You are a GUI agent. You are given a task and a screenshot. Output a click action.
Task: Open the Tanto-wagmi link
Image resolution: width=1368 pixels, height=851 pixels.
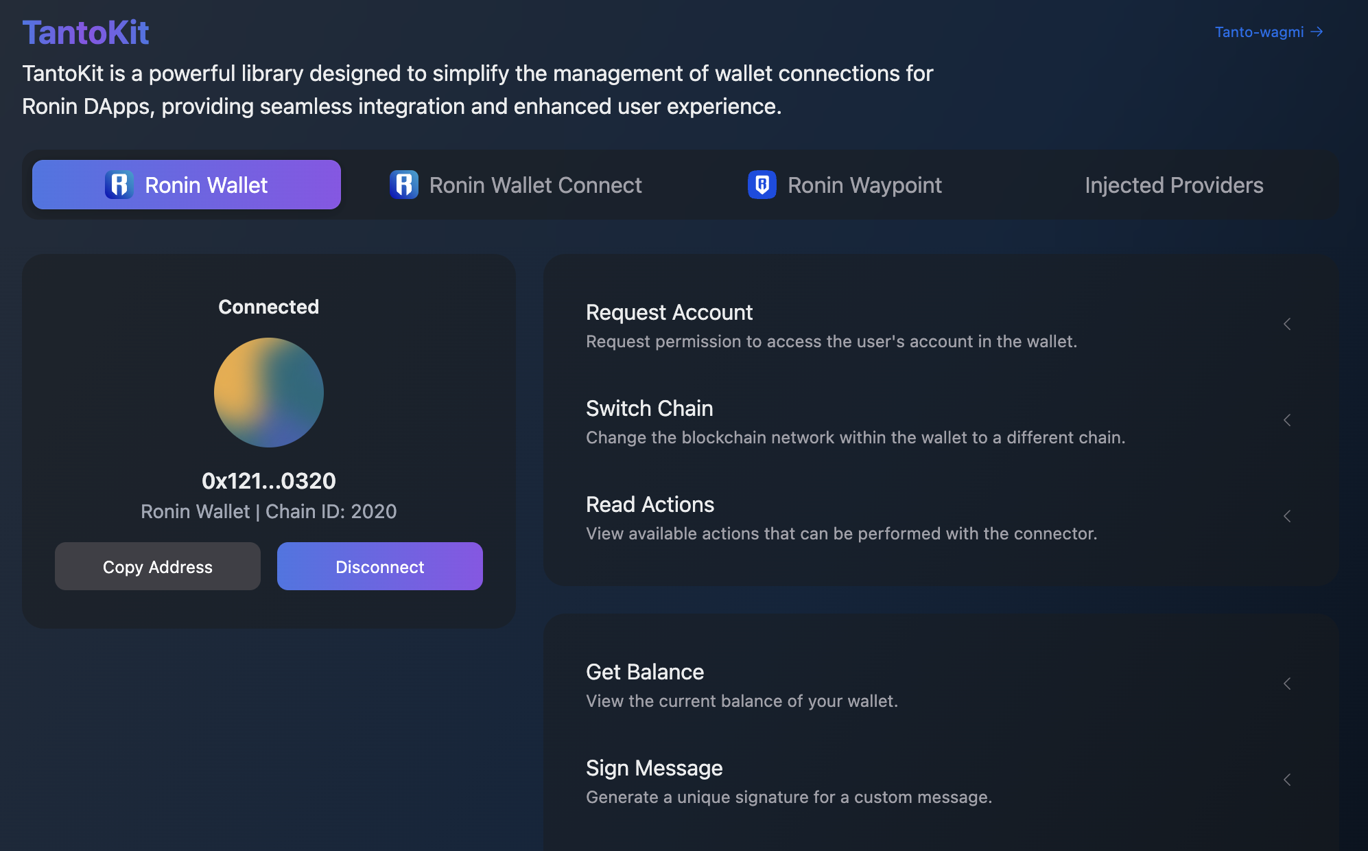pyautogui.click(x=1269, y=32)
